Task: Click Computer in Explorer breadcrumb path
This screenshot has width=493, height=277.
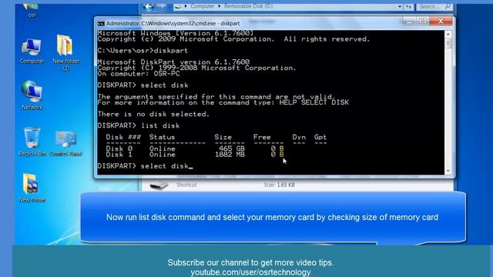Action: (x=202, y=6)
